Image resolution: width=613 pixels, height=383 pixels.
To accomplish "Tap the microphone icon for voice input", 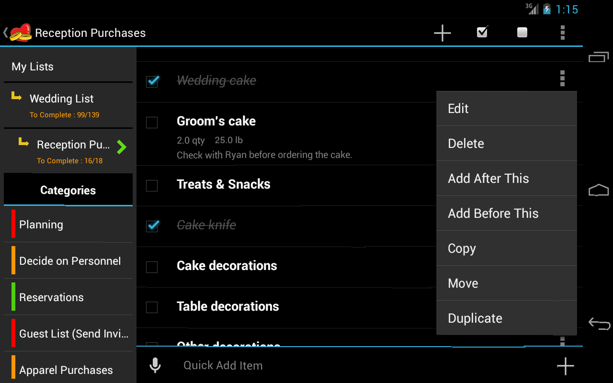I will (155, 365).
